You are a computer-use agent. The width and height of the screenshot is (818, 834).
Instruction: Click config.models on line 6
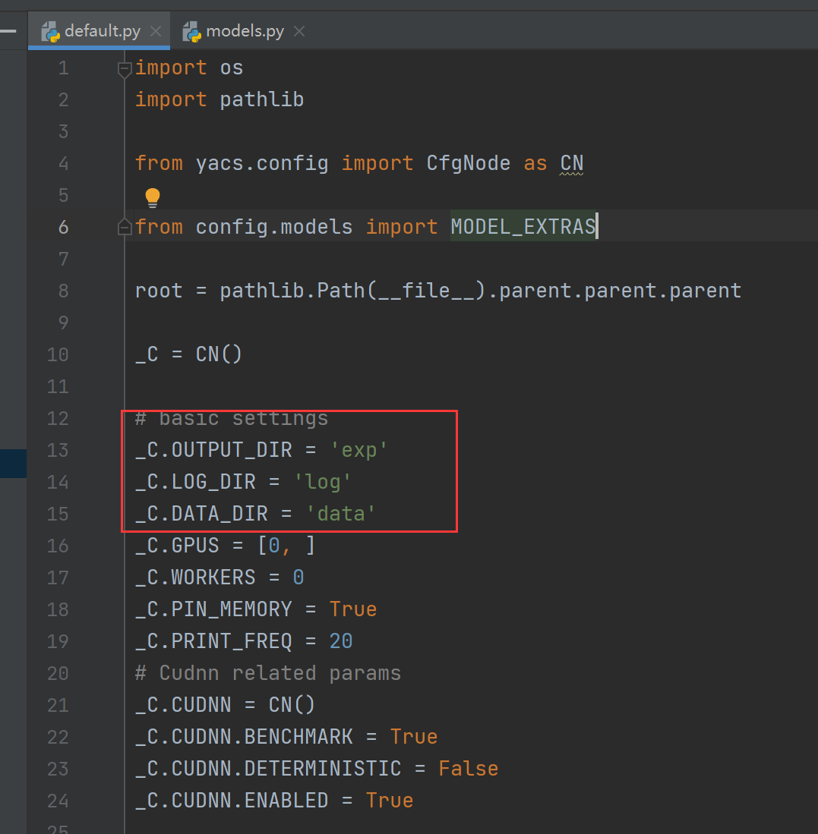click(273, 227)
